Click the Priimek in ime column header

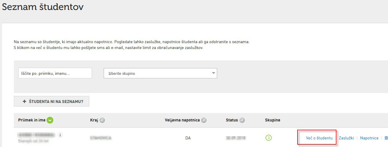point(32,120)
